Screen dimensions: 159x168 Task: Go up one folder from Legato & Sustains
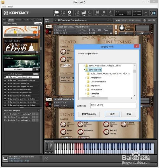[x=5, y=74]
